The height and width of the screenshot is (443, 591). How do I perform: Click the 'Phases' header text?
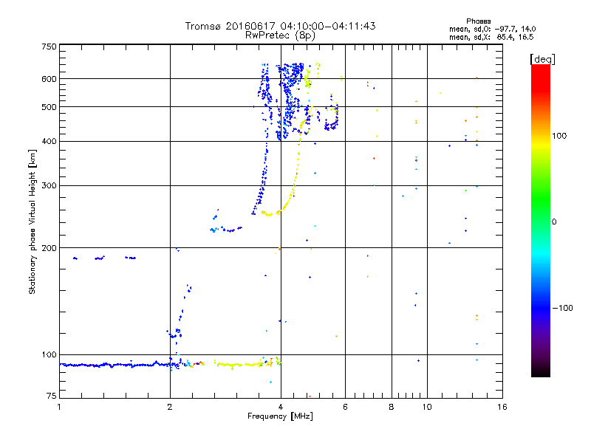(x=478, y=21)
